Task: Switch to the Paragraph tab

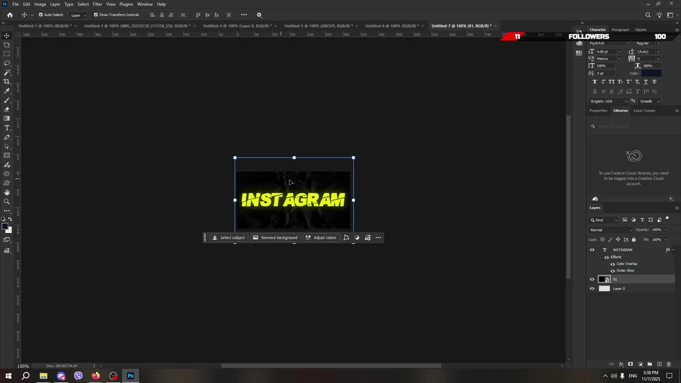Action: pos(620,30)
